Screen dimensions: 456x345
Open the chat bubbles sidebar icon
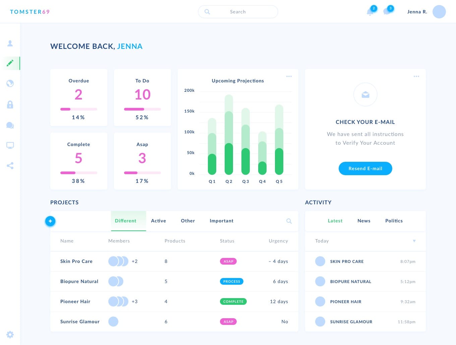click(x=10, y=125)
